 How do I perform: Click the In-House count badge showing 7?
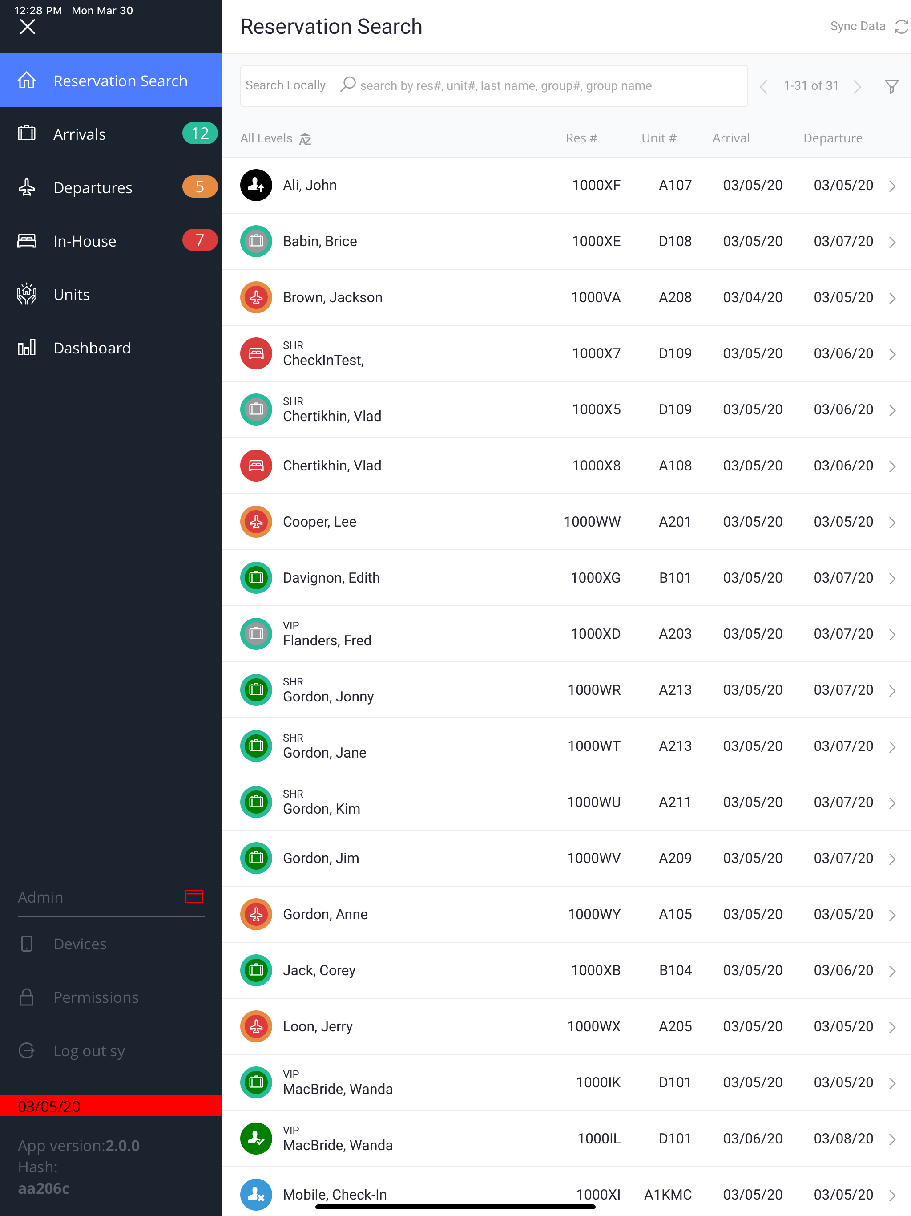(200, 239)
